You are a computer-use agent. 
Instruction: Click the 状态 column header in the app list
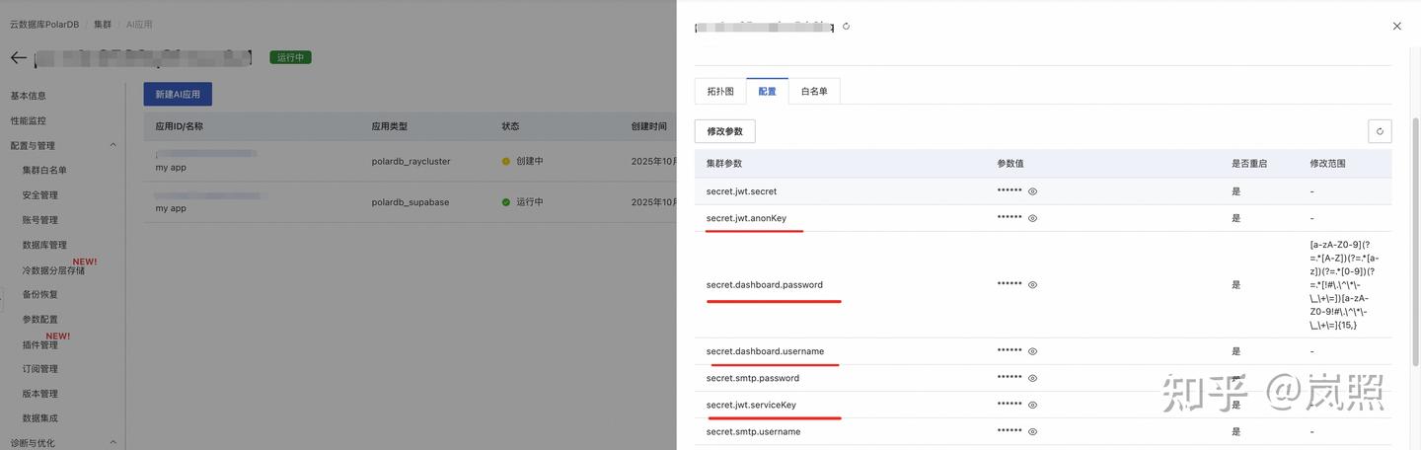(510, 126)
